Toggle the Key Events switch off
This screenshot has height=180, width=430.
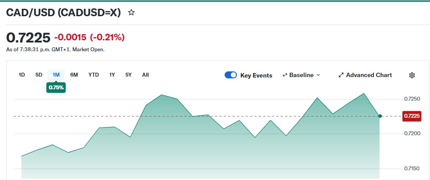(x=231, y=75)
